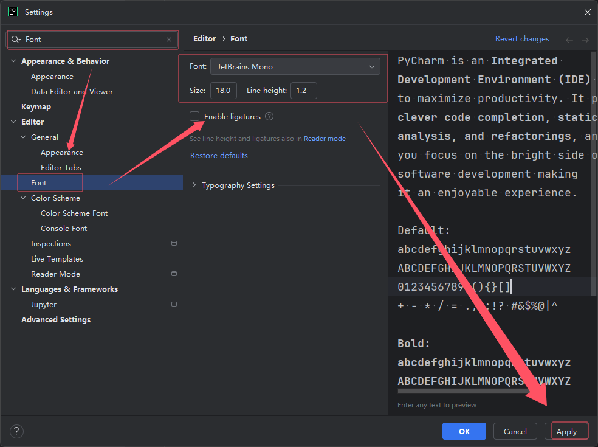Expand Typography Settings section
The height and width of the screenshot is (447, 598).
point(194,185)
